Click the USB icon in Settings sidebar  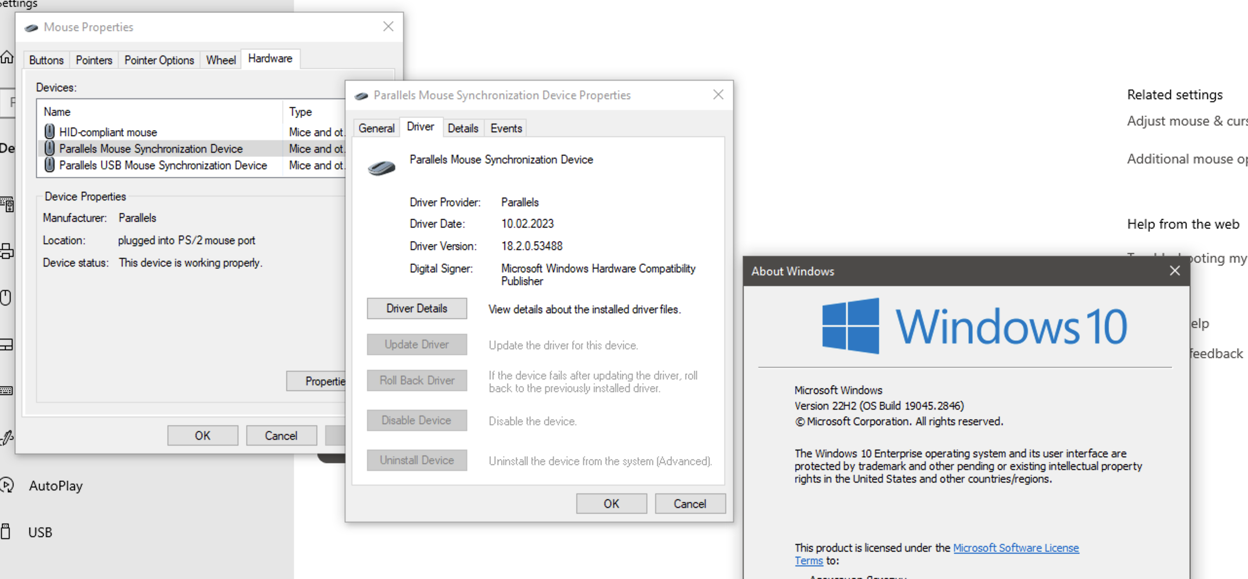point(6,531)
